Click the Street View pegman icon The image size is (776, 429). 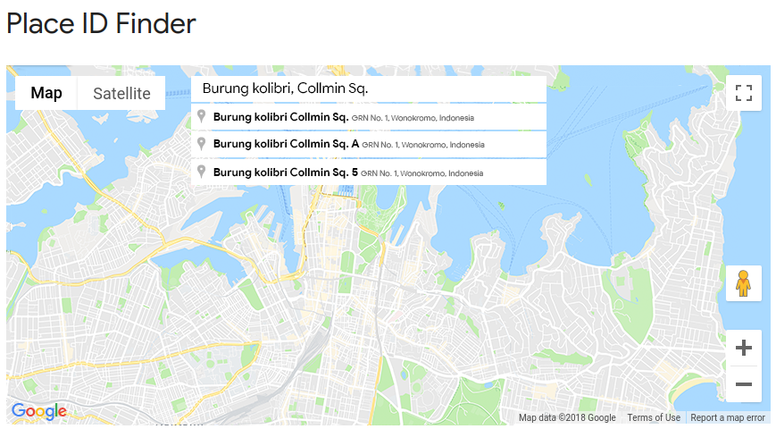(743, 283)
